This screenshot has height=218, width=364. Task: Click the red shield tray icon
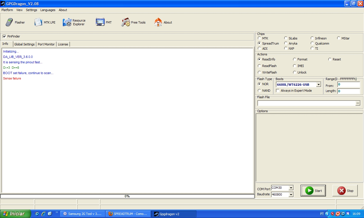click(x=332, y=214)
